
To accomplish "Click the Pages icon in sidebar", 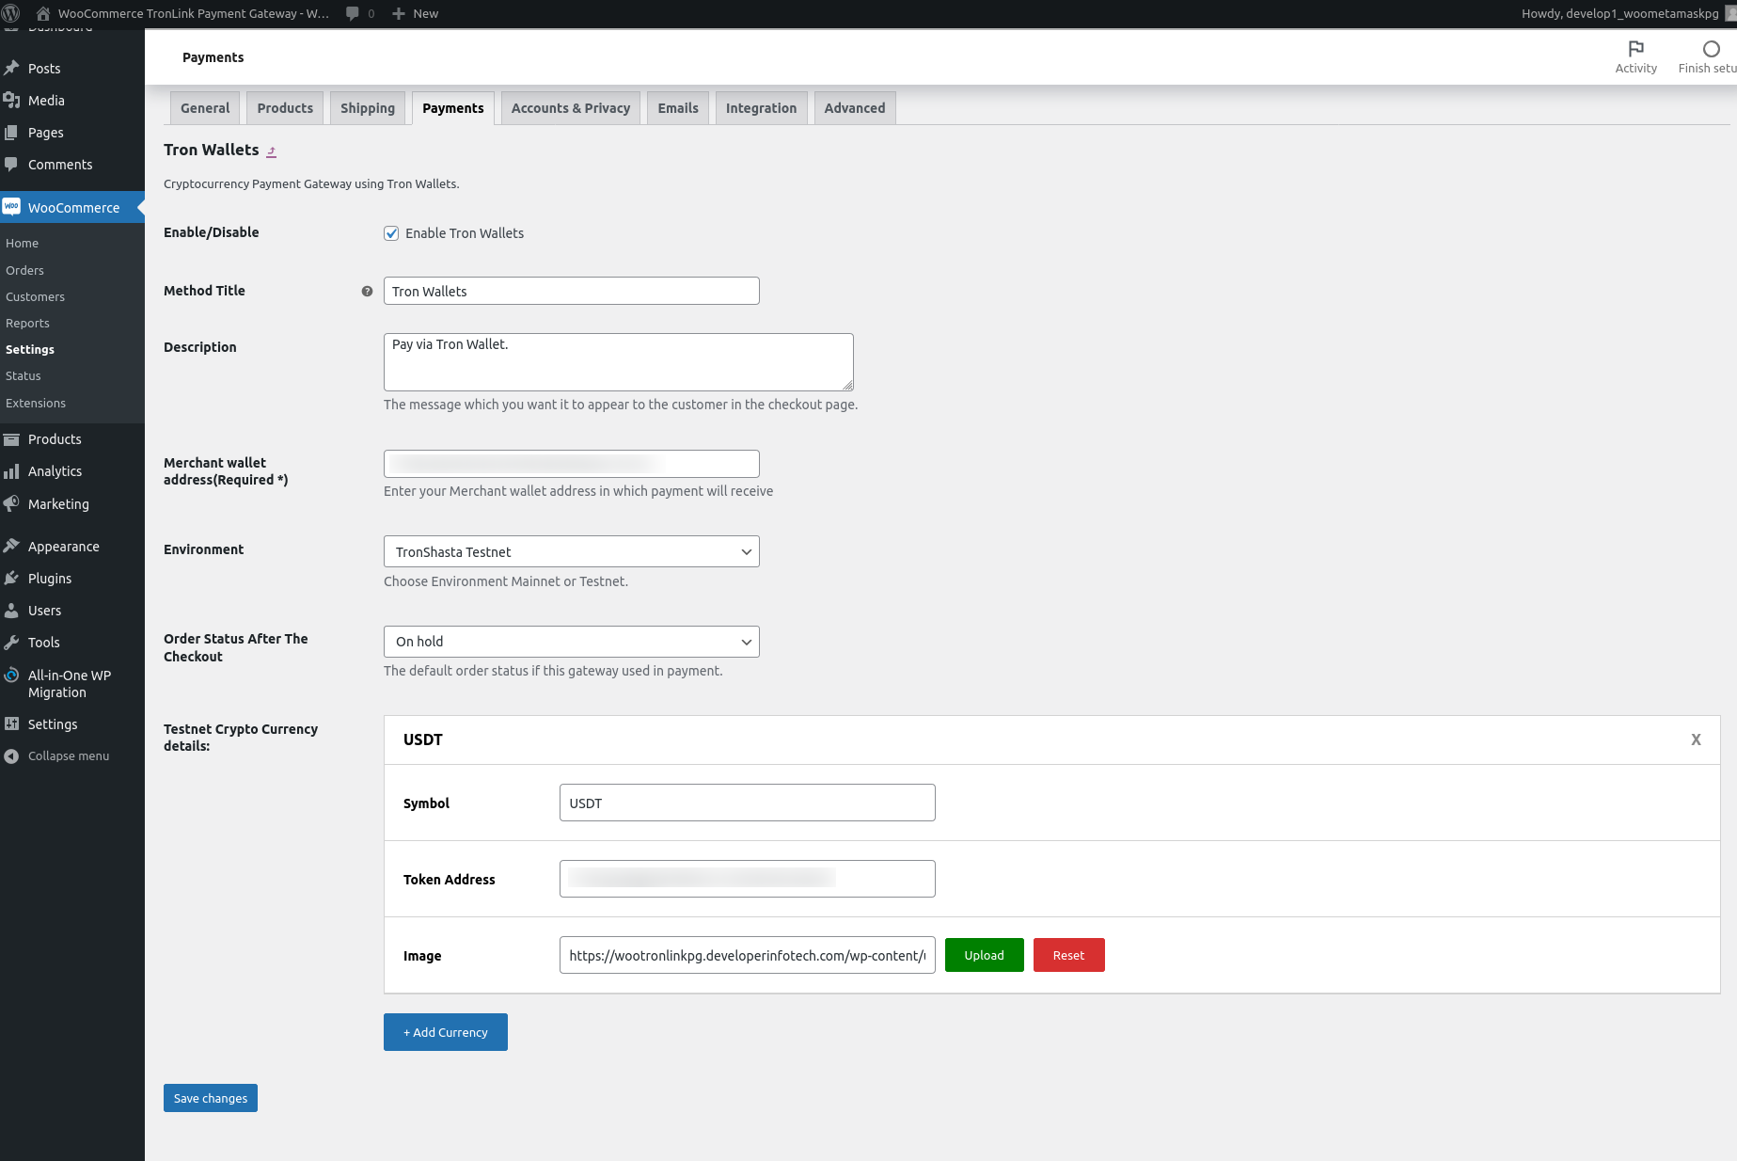I will point(11,132).
